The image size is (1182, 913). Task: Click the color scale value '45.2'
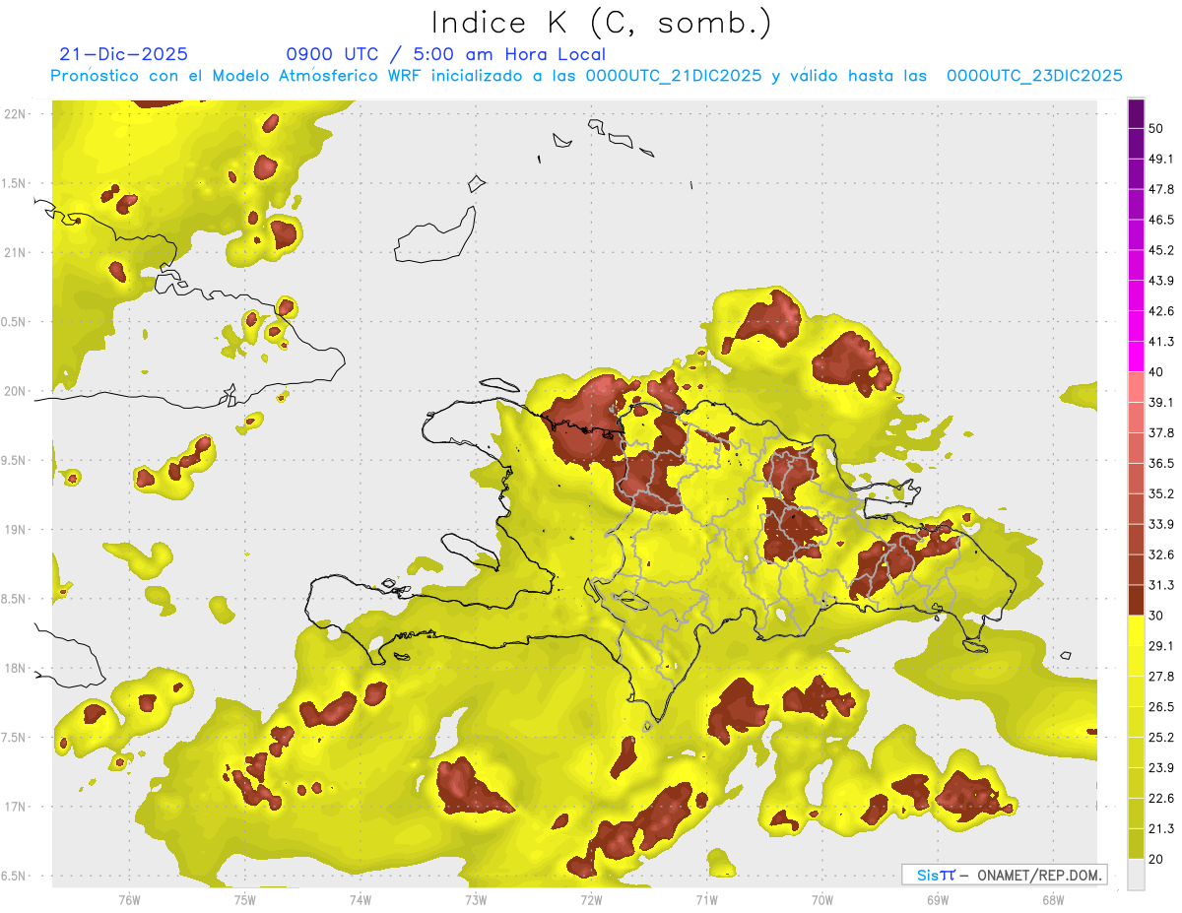pyautogui.click(x=1161, y=250)
